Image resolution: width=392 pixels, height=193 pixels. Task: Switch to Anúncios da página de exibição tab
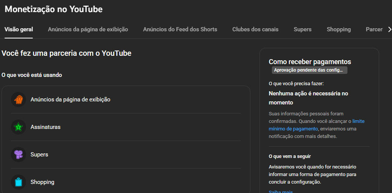(x=88, y=29)
